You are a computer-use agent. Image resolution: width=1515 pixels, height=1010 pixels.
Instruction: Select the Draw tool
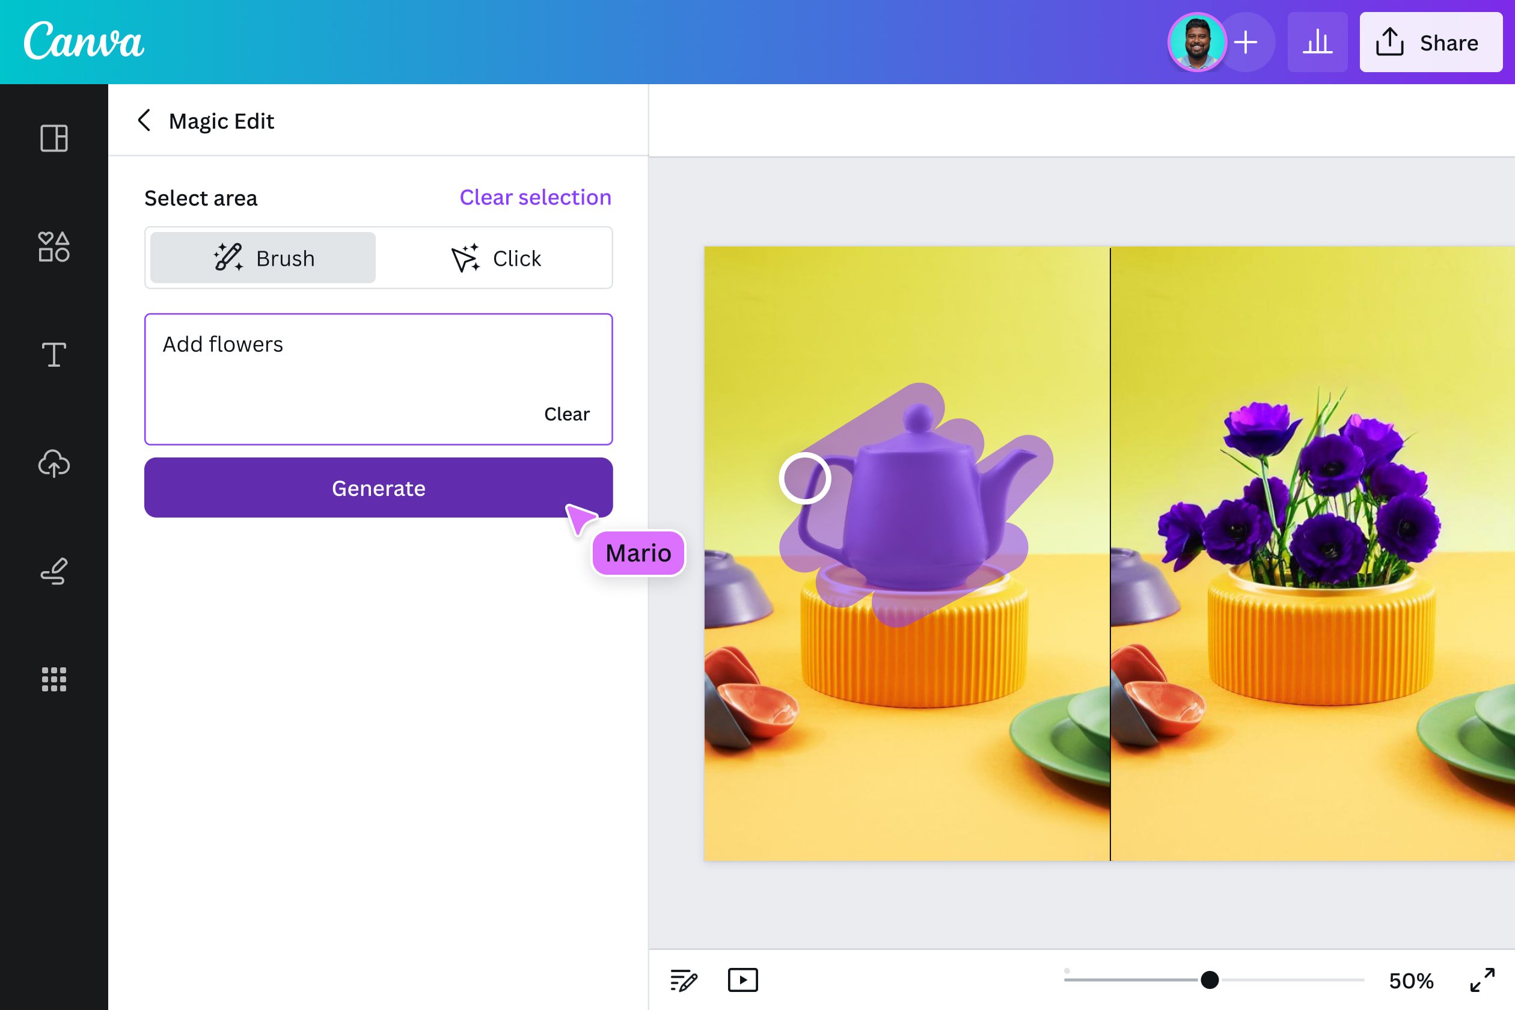click(x=54, y=570)
